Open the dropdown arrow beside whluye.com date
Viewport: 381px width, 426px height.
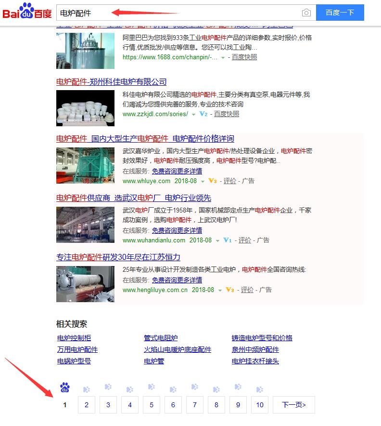click(x=202, y=182)
